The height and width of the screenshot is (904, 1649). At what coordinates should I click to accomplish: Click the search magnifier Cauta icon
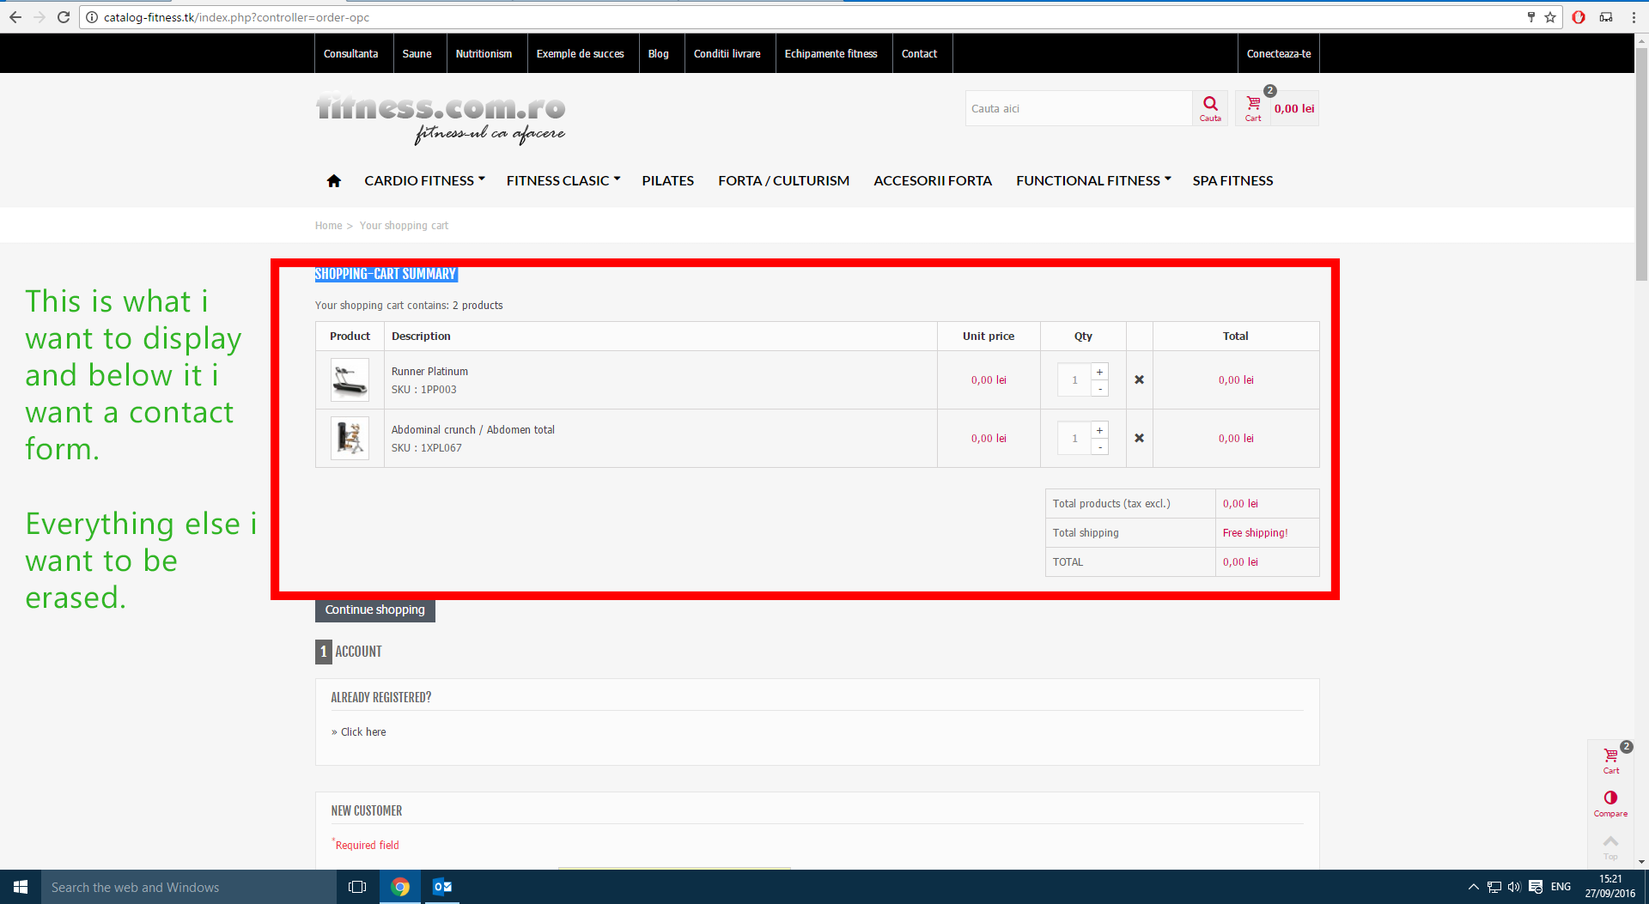tap(1210, 108)
